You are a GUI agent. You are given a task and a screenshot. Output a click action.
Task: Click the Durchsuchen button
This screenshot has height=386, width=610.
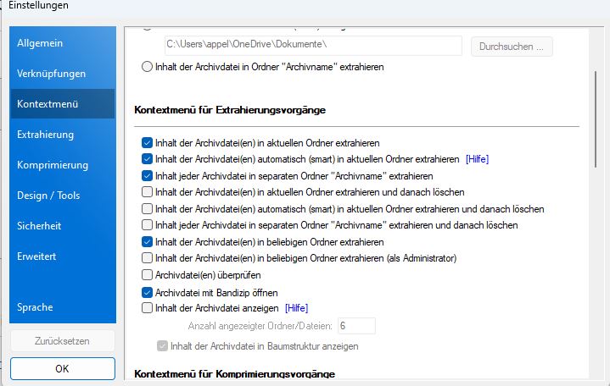pyautogui.click(x=512, y=47)
